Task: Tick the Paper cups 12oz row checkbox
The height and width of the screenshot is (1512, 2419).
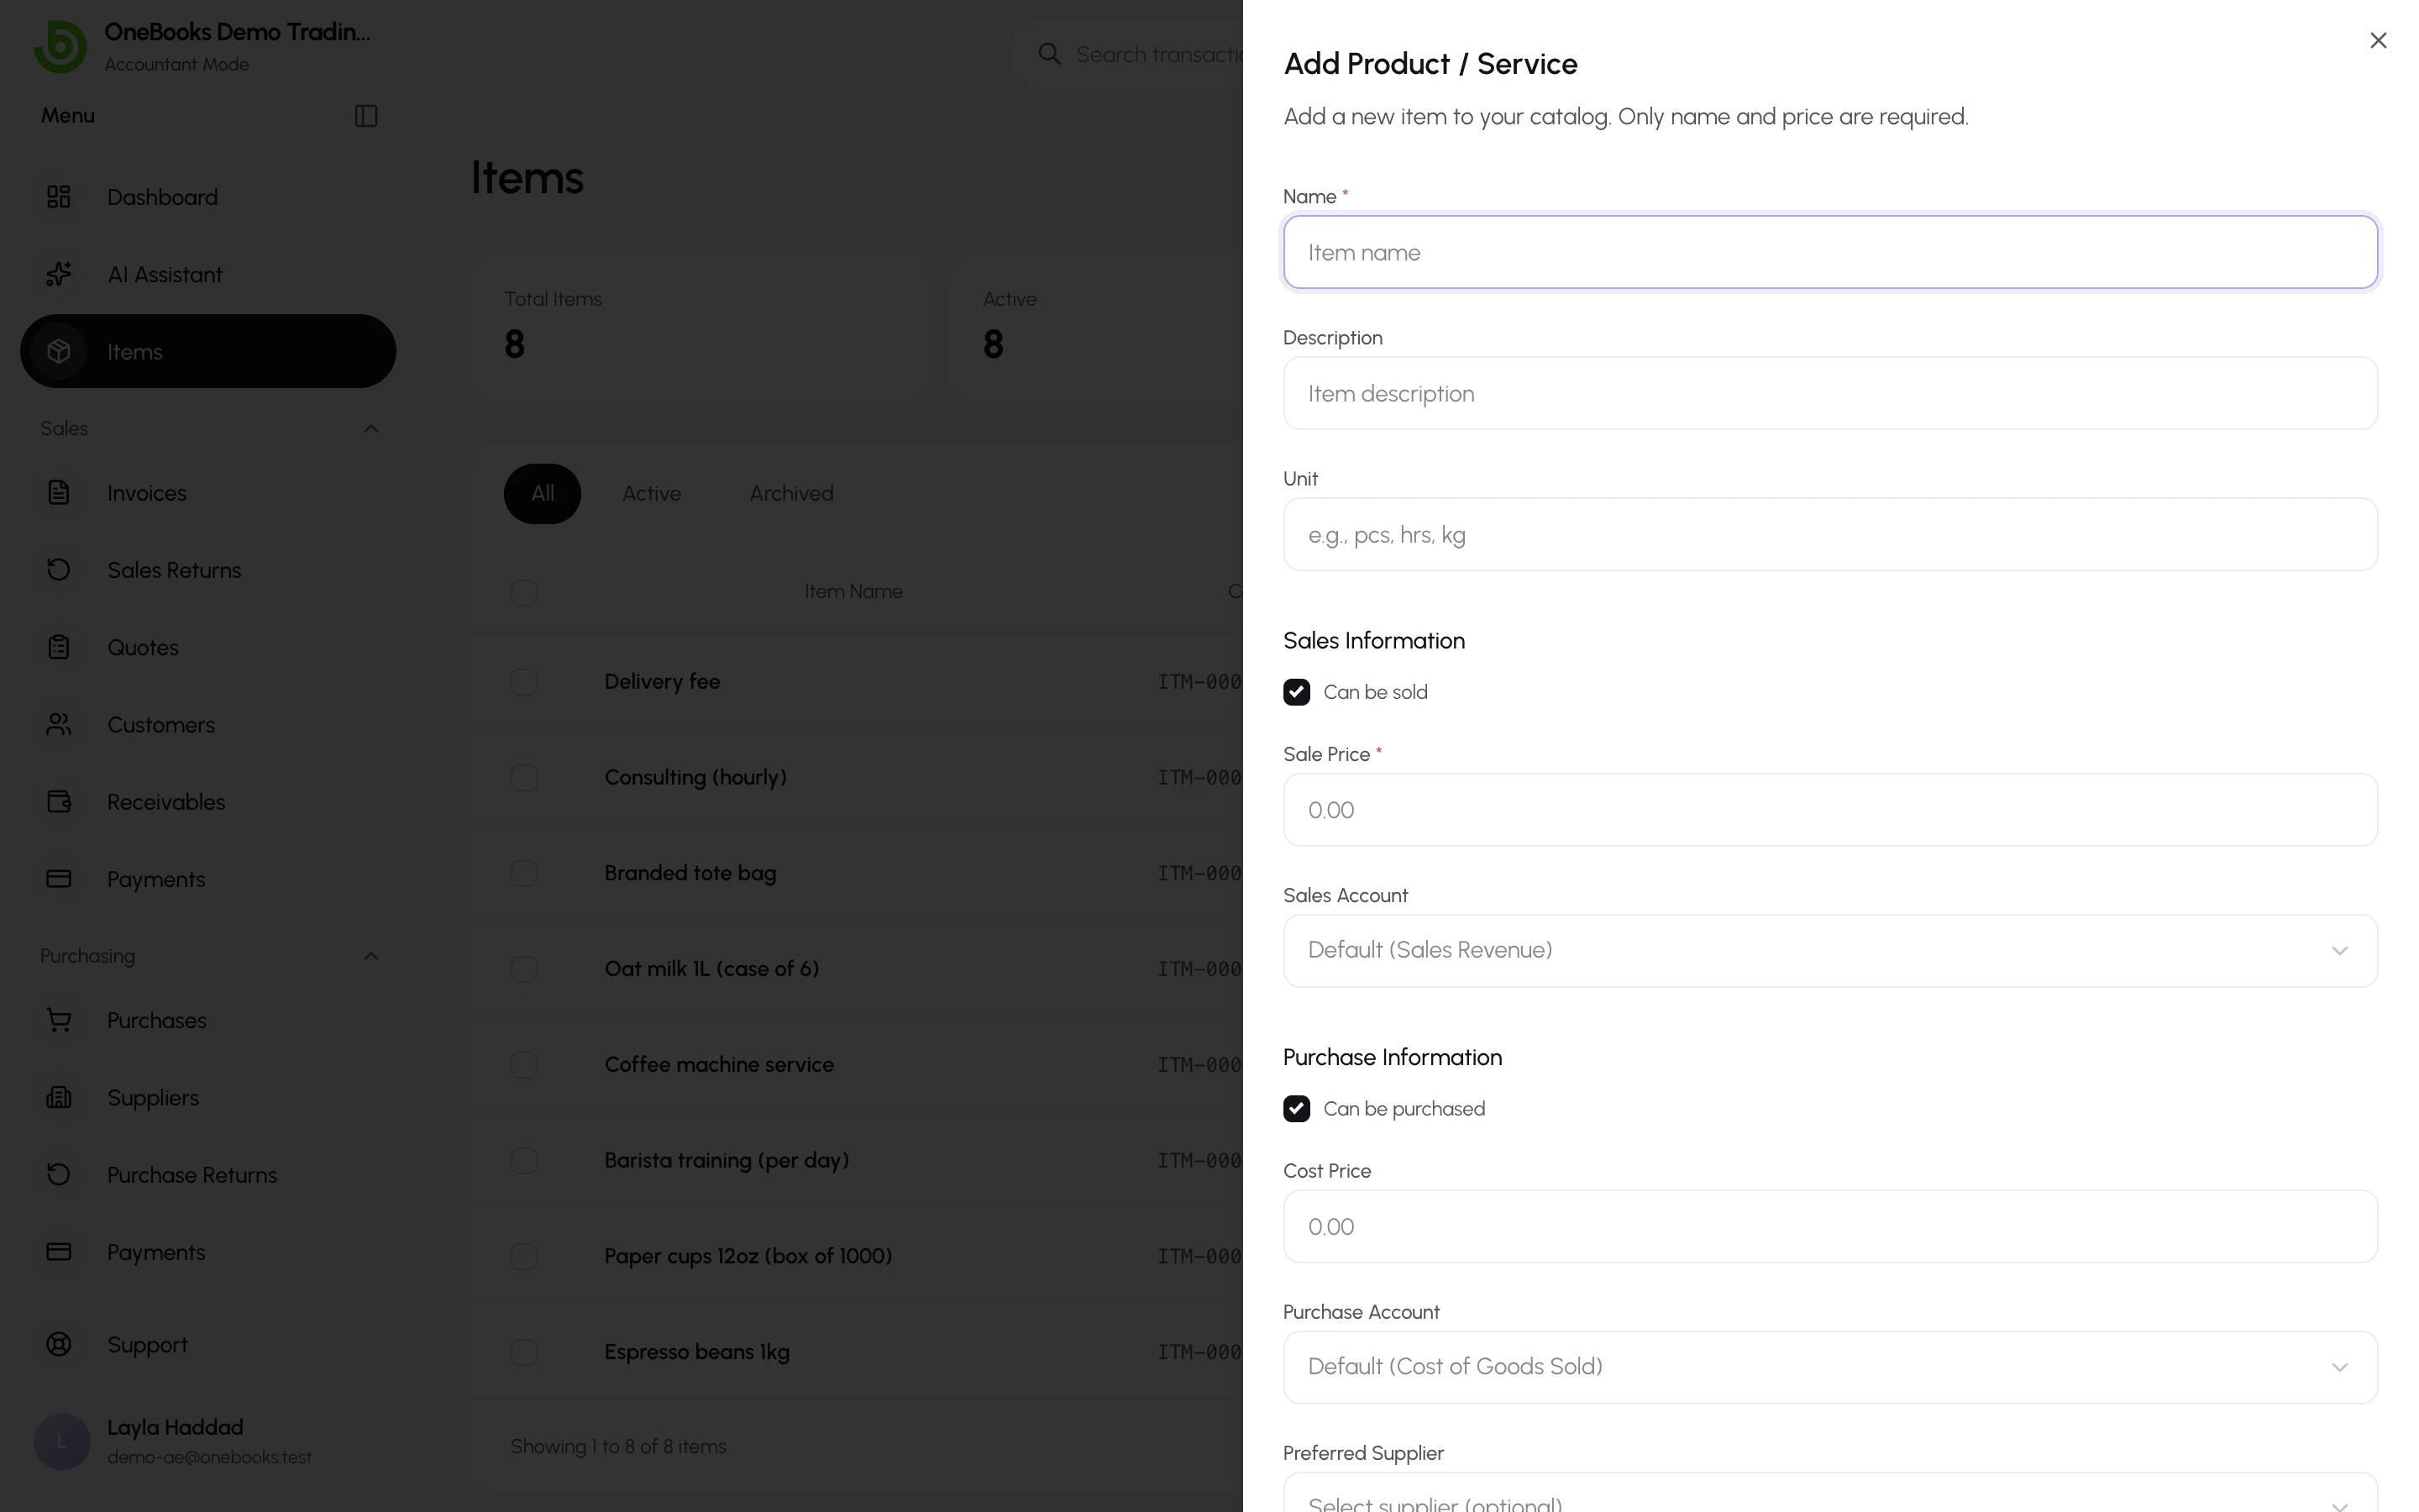Action: (x=524, y=1257)
